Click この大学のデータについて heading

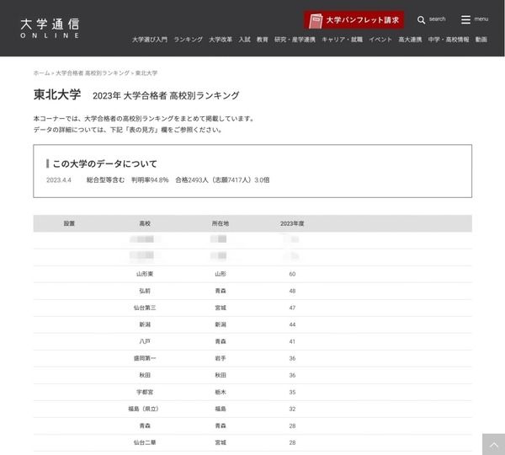(104, 163)
